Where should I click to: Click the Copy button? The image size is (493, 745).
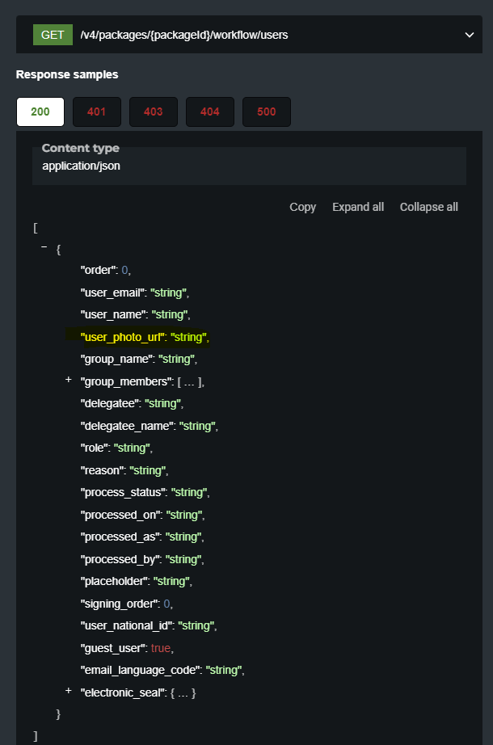click(302, 207)
